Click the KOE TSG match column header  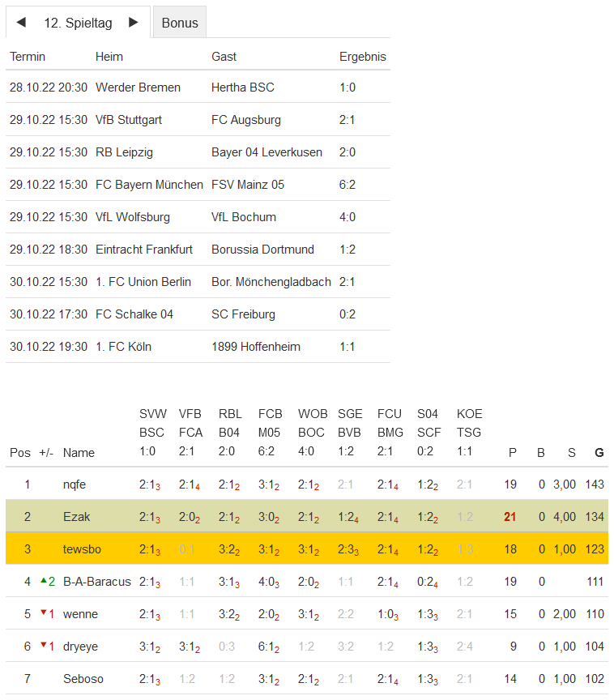(469, 433)
